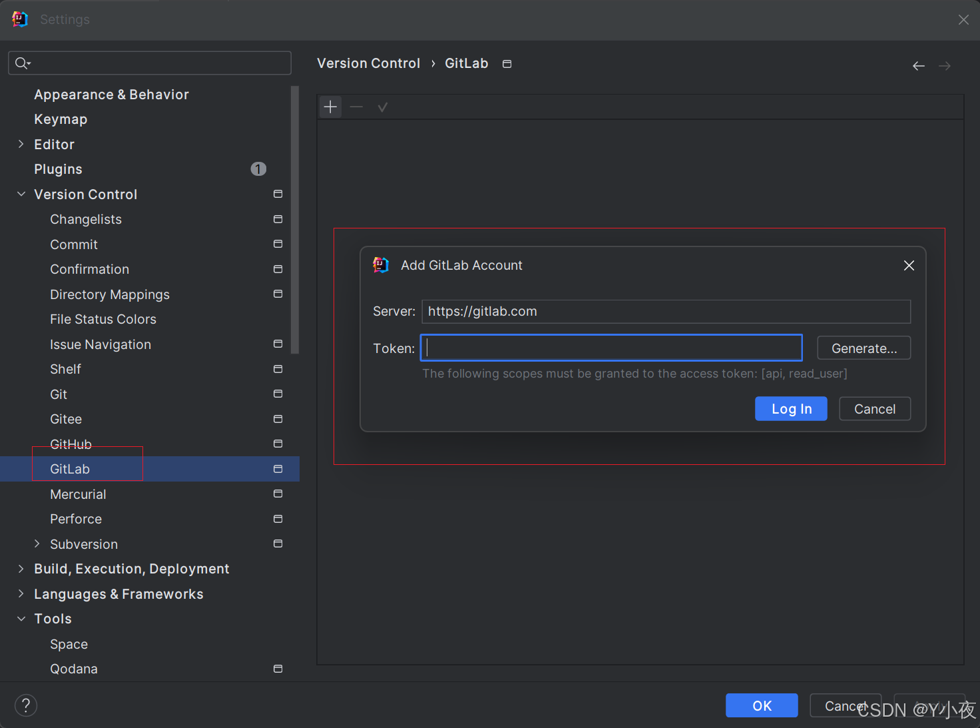Expand the Subversion subsection
Image resolution: width=980 pixels, height=728 pixels.
pyautogui.click(x=37, y=544)
